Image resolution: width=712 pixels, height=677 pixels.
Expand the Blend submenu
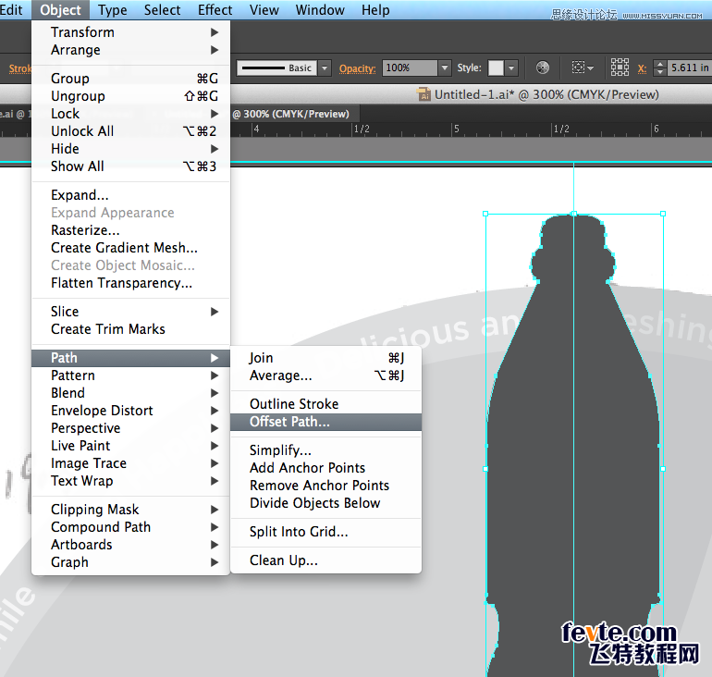[130, 393]
